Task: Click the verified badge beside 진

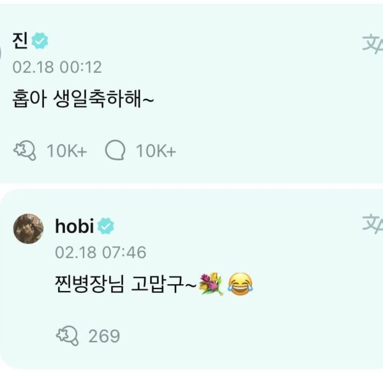Action: [40, 41]
